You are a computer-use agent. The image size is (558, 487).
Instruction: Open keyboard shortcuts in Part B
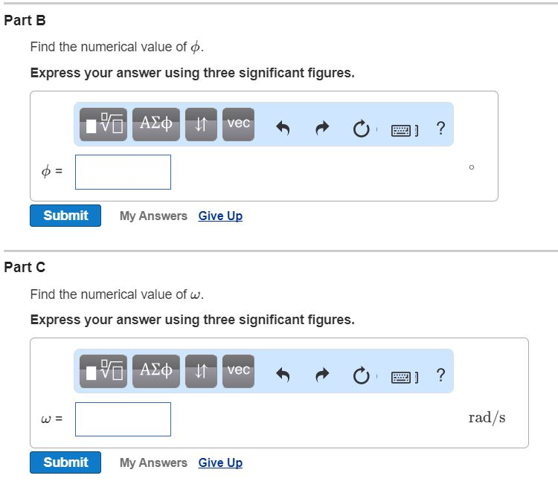[403, 129]
